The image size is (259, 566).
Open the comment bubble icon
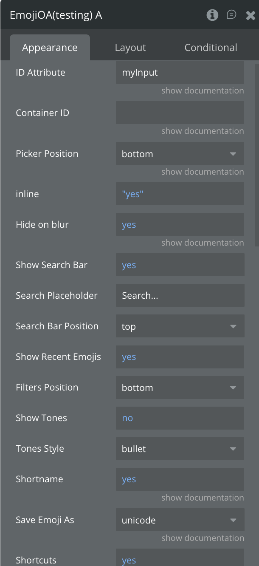(231, 15)
